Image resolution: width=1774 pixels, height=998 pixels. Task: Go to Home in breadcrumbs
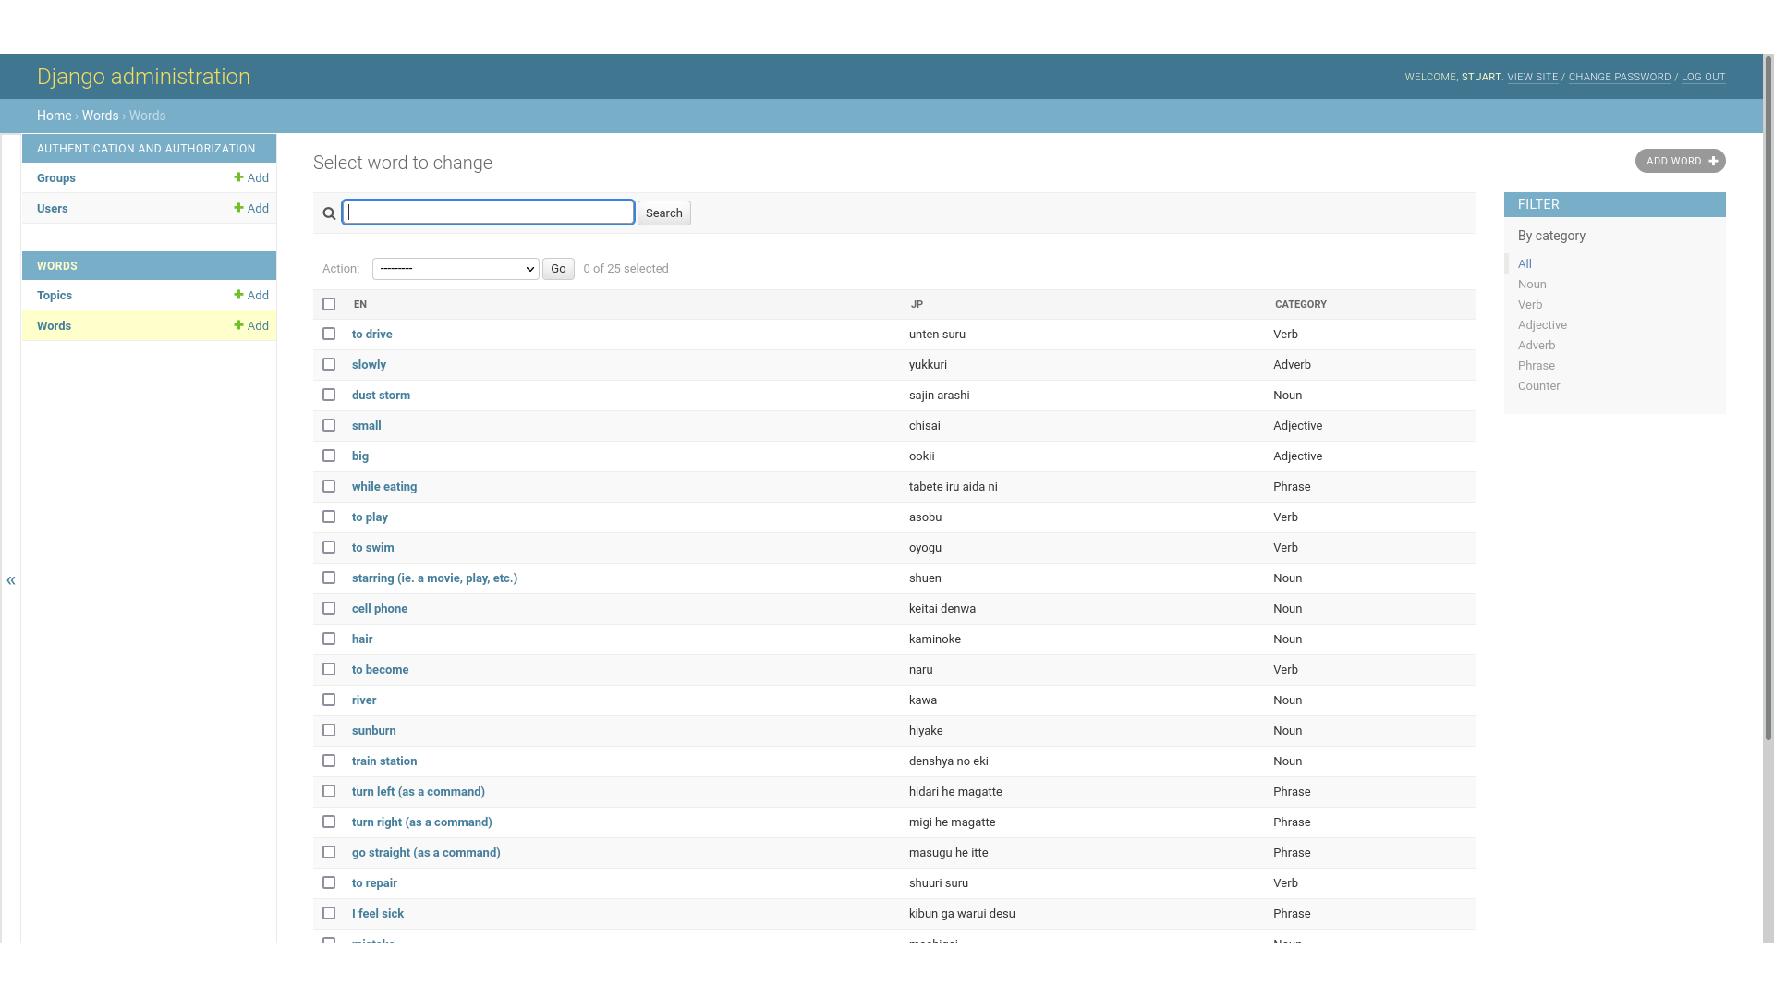pos(54,116)
